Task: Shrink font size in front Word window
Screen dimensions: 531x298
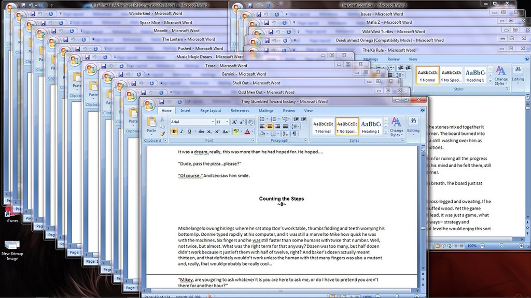Action: [x=242, y=122]
